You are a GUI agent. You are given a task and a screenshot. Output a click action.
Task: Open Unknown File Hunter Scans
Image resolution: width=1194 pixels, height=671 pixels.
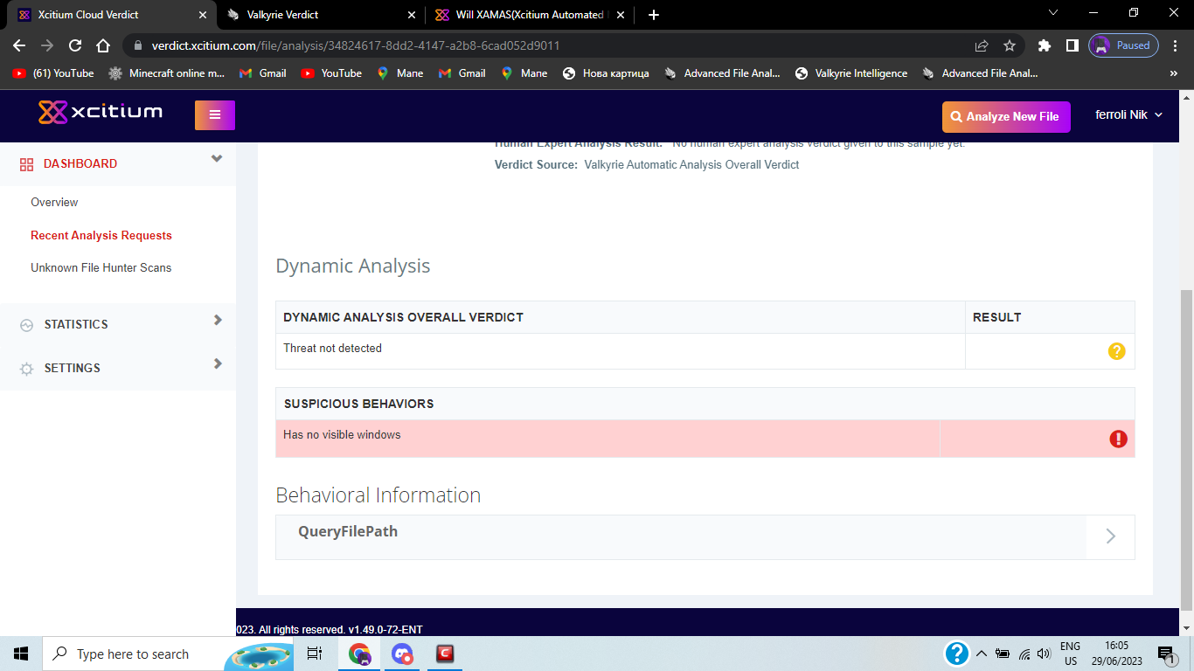[101, 267]
